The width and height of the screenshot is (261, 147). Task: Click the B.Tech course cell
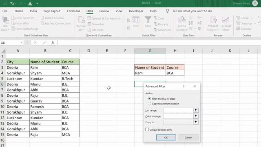pos(70,79)
